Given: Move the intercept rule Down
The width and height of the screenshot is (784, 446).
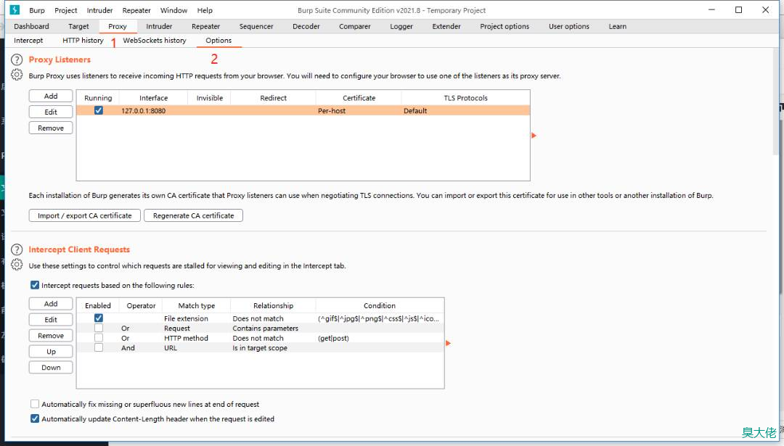Looking at the screenshot, I should pos(51,368).
